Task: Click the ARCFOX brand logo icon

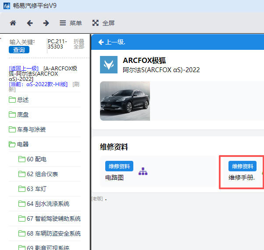Action: coord(109,65)
